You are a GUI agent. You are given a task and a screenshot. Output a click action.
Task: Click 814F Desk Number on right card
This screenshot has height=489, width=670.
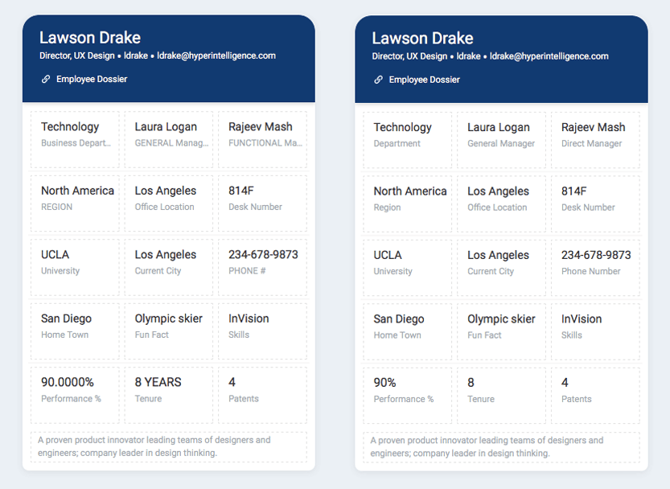click(x=594, y=199)
